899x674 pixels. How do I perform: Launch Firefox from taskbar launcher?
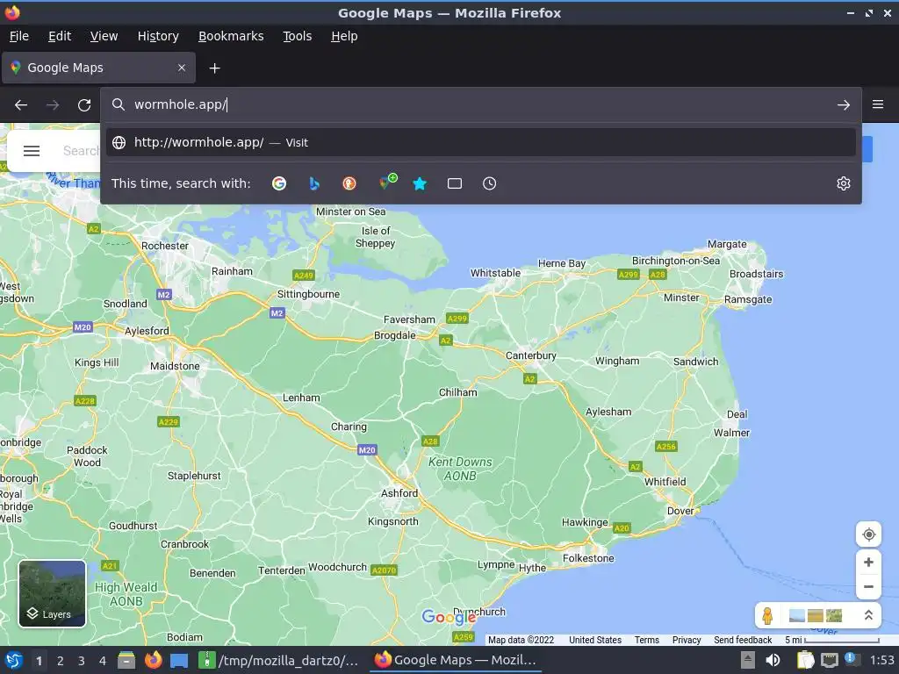tap(153, 660)
